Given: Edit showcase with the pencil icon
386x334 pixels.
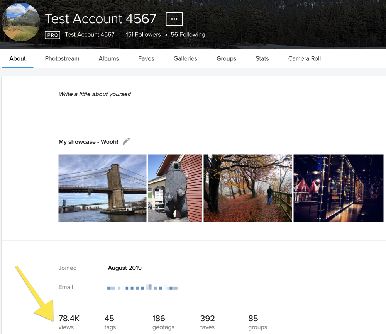Looking at the screenshot, I should (126, 141).
